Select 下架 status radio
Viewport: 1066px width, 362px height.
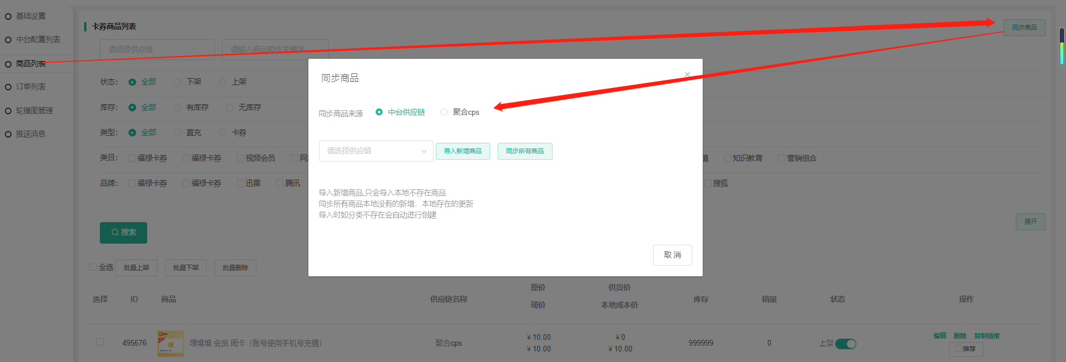pyautogui.click(x=187, y=82)
